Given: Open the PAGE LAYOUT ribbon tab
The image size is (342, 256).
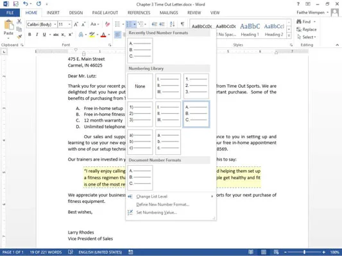Looking at the screenshot, I should point(105,13).
